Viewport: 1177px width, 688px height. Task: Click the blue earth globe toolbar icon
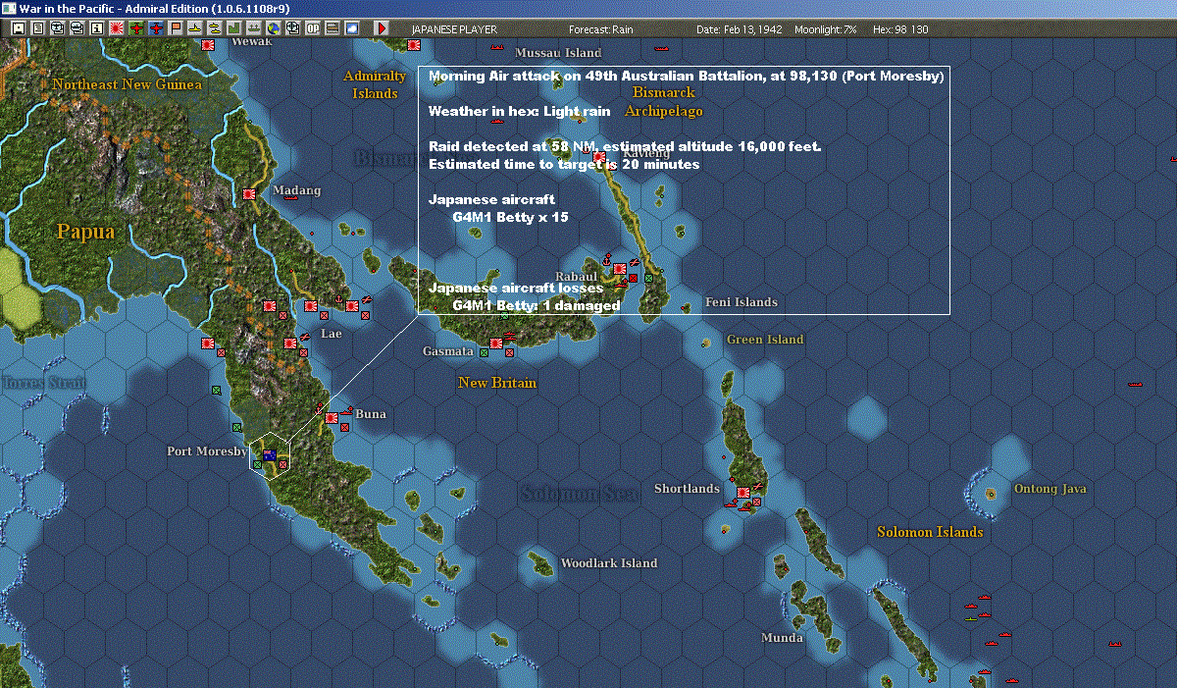(x=272, y=28)
